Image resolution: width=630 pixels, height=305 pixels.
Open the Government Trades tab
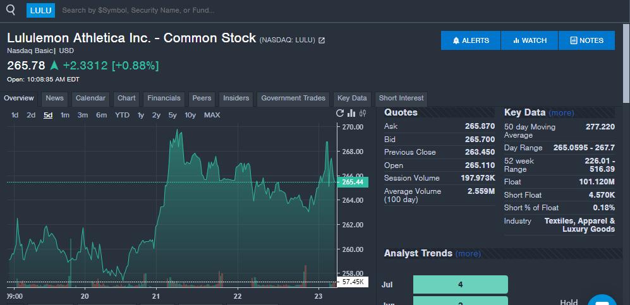coord(293,99)
